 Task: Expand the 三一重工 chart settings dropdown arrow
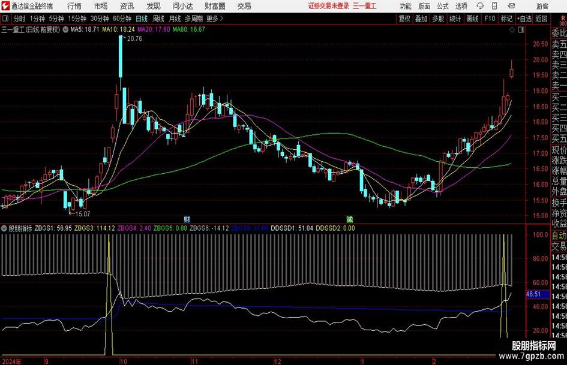click(65, 29)
